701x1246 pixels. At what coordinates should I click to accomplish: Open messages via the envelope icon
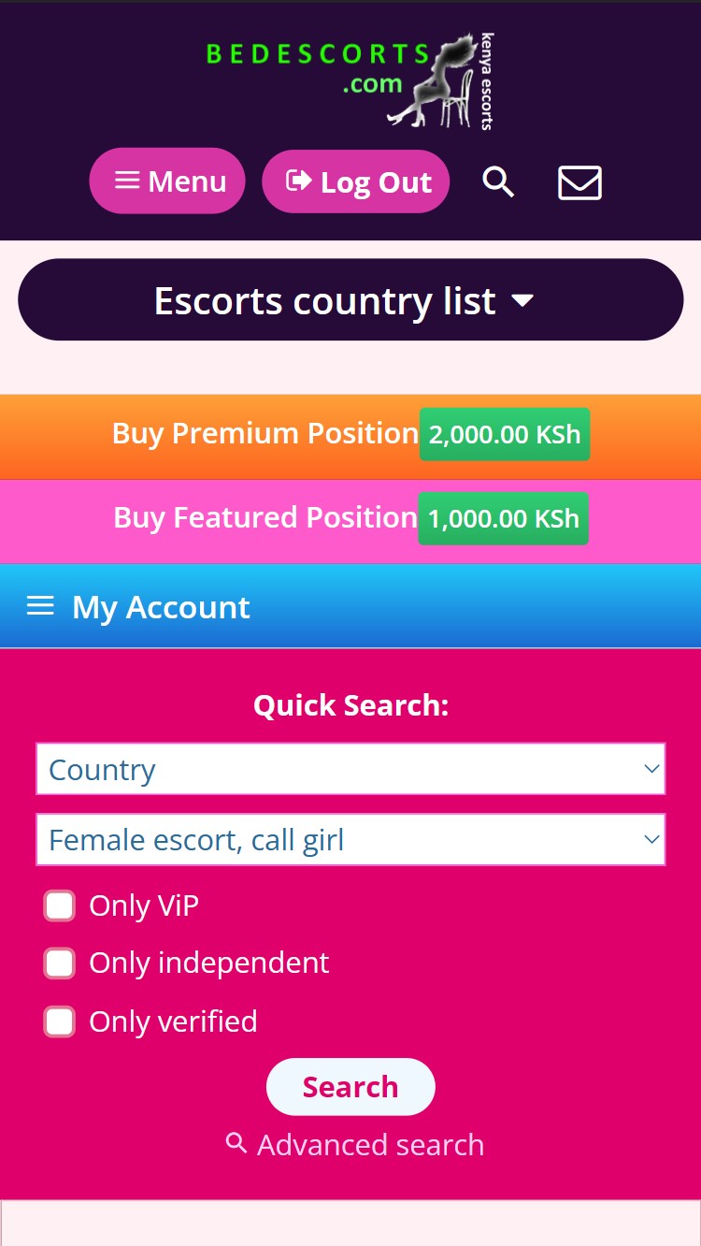[579, 182]
